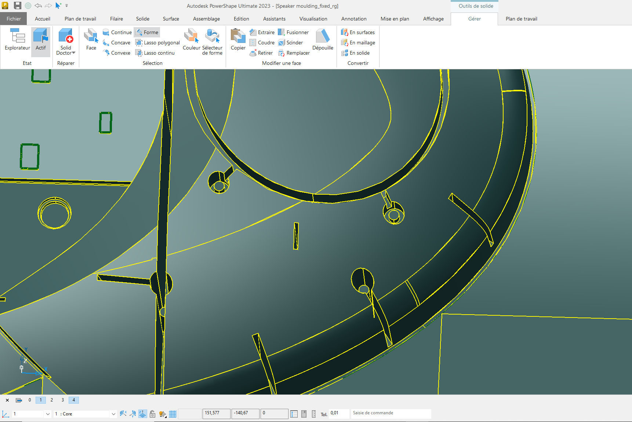Switch to the Surface ribbon tab
Screen dimensions: 632x422
171,19
